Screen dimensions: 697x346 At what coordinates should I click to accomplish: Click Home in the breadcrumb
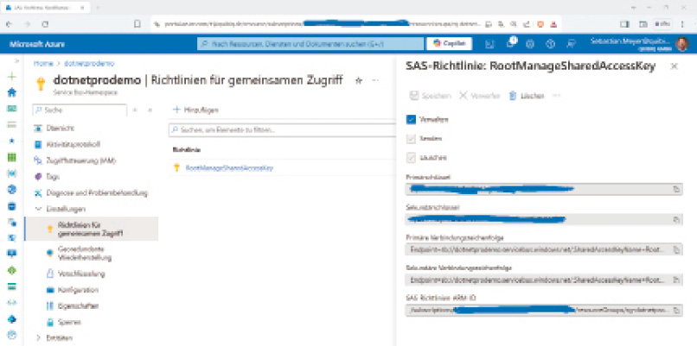[x=43, y=64]
